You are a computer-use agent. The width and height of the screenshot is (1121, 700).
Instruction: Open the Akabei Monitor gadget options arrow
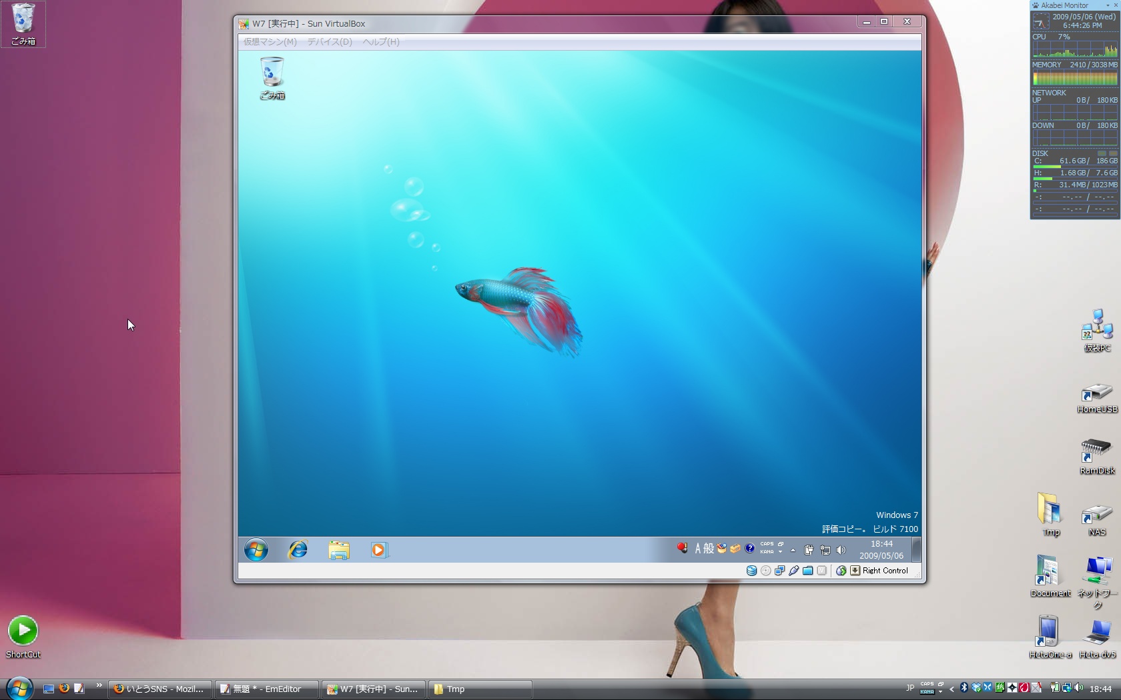[x=1108, y=5]
